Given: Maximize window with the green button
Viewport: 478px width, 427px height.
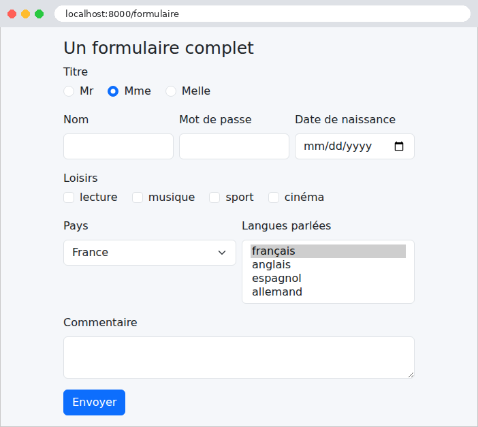Looking at the screenshot, I should [39, 14].
